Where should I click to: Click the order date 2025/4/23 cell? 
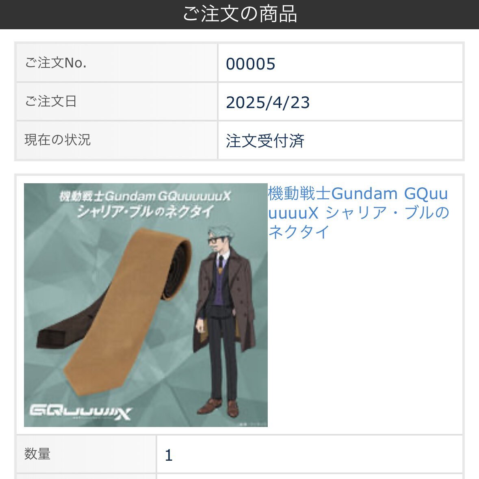pyautogui.click(x=340, y=102)
